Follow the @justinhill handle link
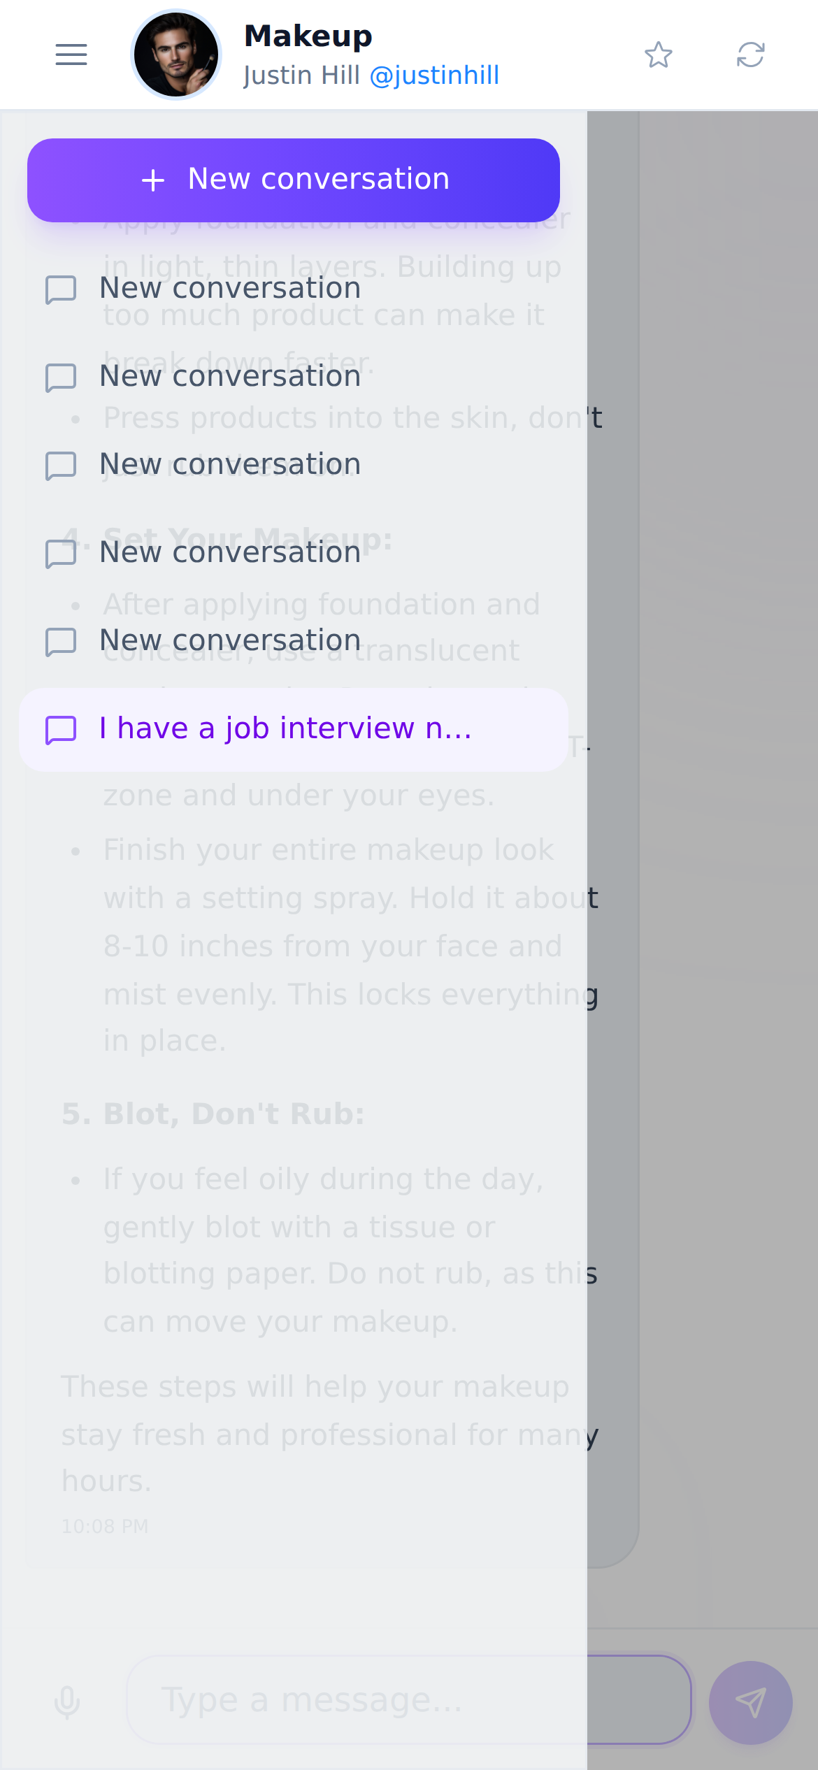 click(x=434, y=75)
